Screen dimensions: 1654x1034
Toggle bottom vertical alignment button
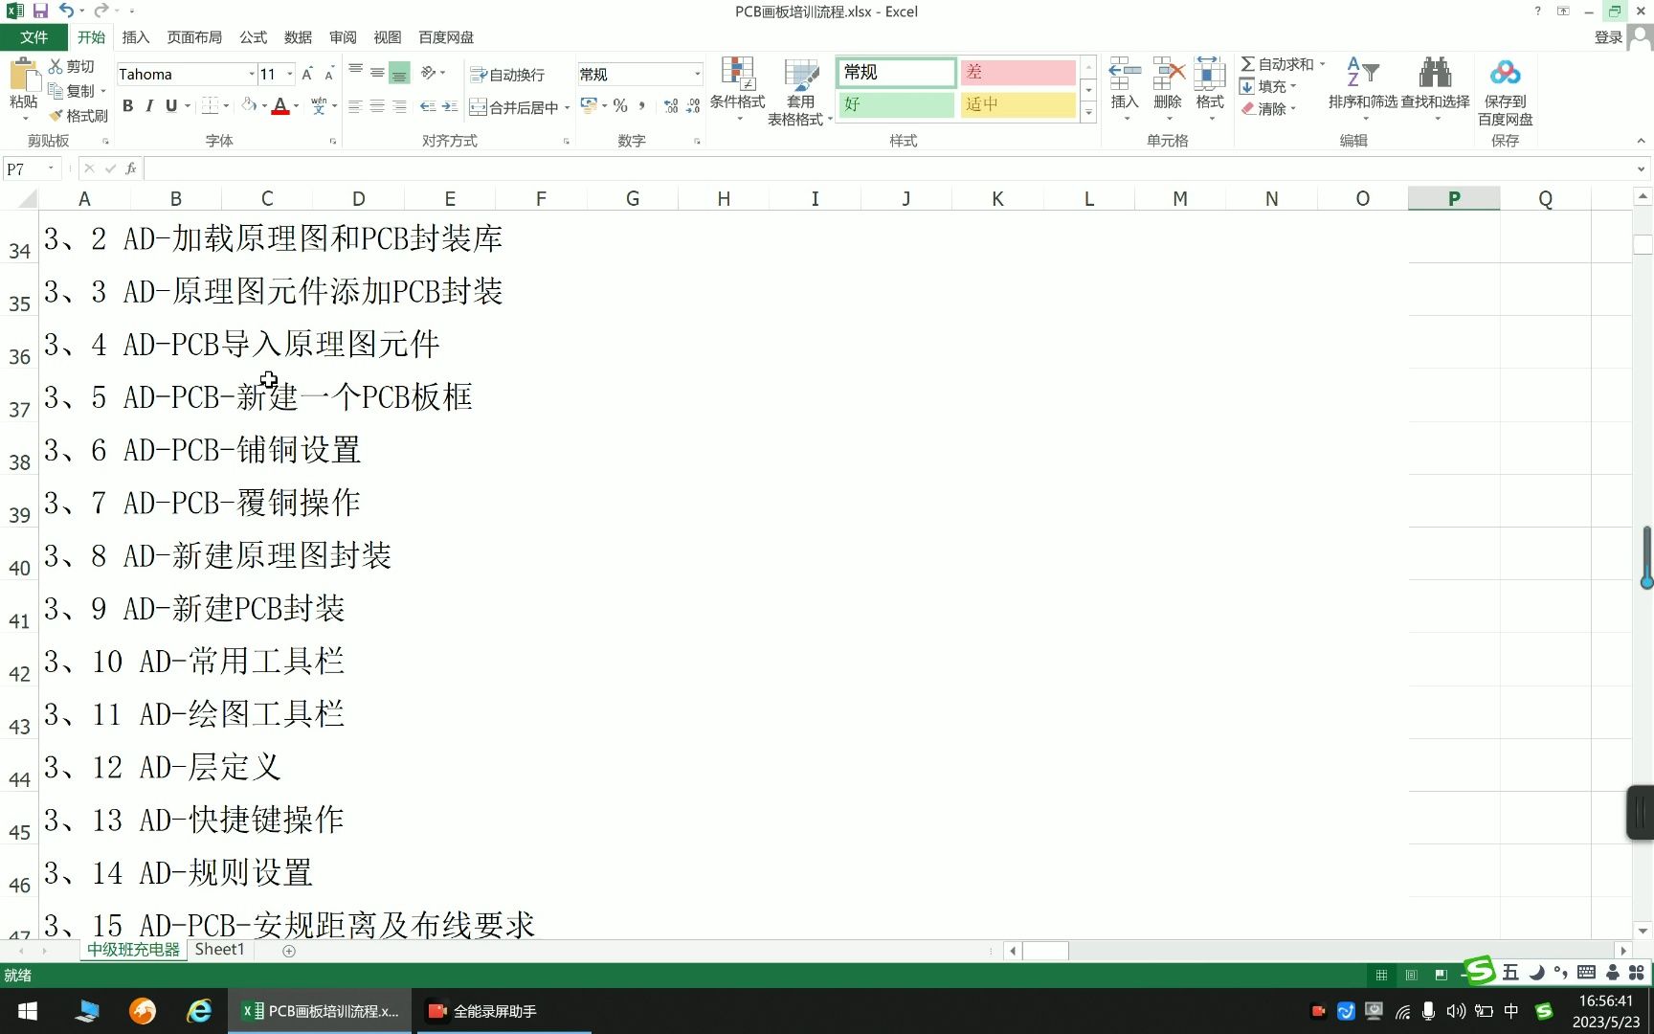tap(399, 73)
